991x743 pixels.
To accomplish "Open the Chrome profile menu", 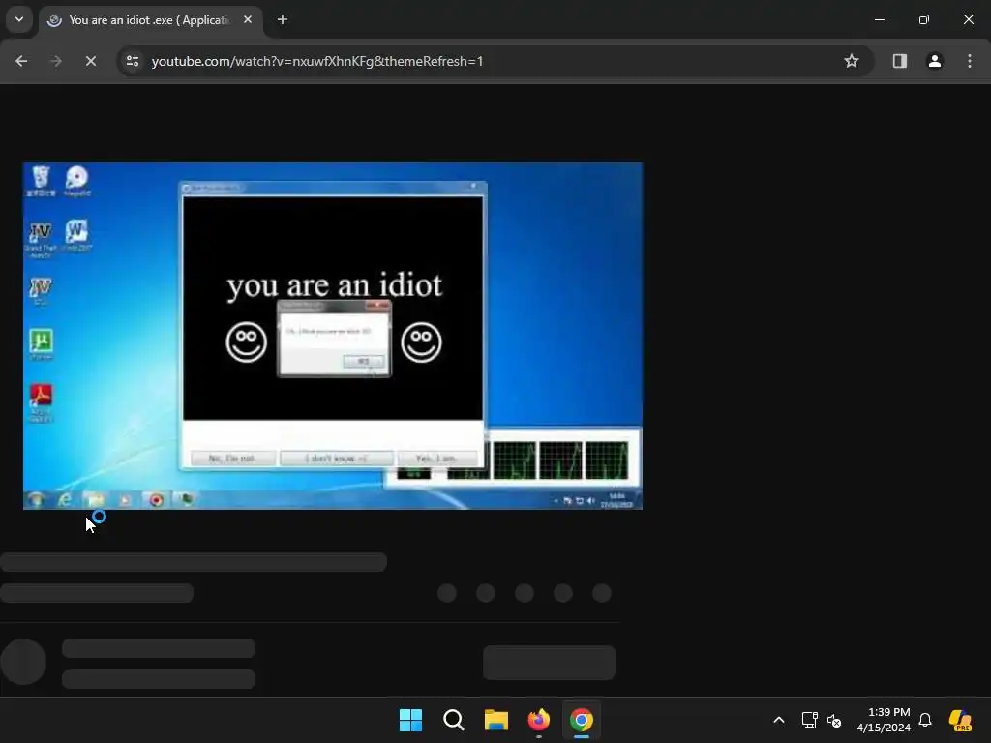I will tap(935, 61).
